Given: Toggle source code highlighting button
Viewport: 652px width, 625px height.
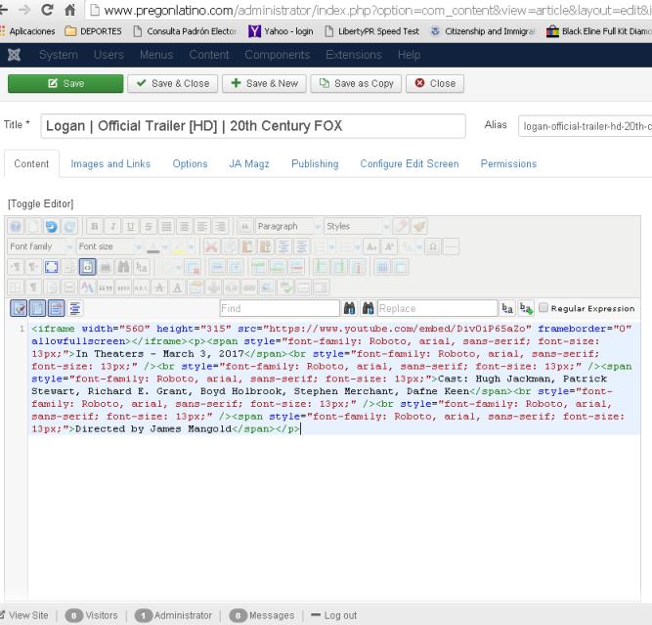Looking at the screenshot, I should 18,308.
